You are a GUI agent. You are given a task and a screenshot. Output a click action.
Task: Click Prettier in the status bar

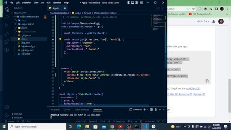tap(150, 121)
